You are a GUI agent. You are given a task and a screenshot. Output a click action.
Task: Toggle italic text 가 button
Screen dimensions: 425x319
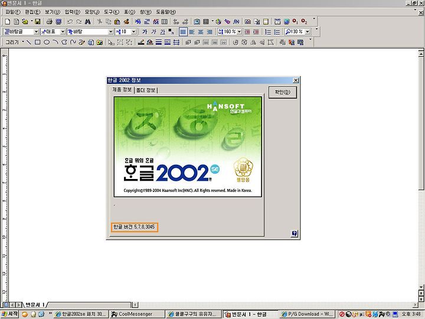153,32
